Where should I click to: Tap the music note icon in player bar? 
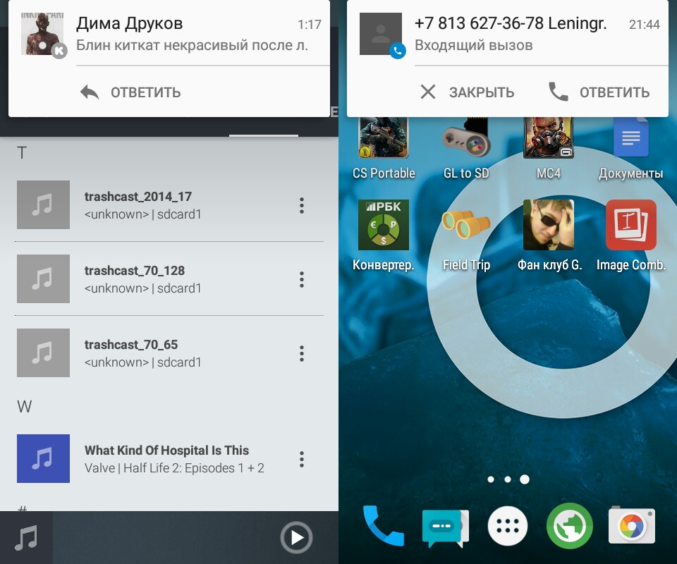tap(26, 538)
